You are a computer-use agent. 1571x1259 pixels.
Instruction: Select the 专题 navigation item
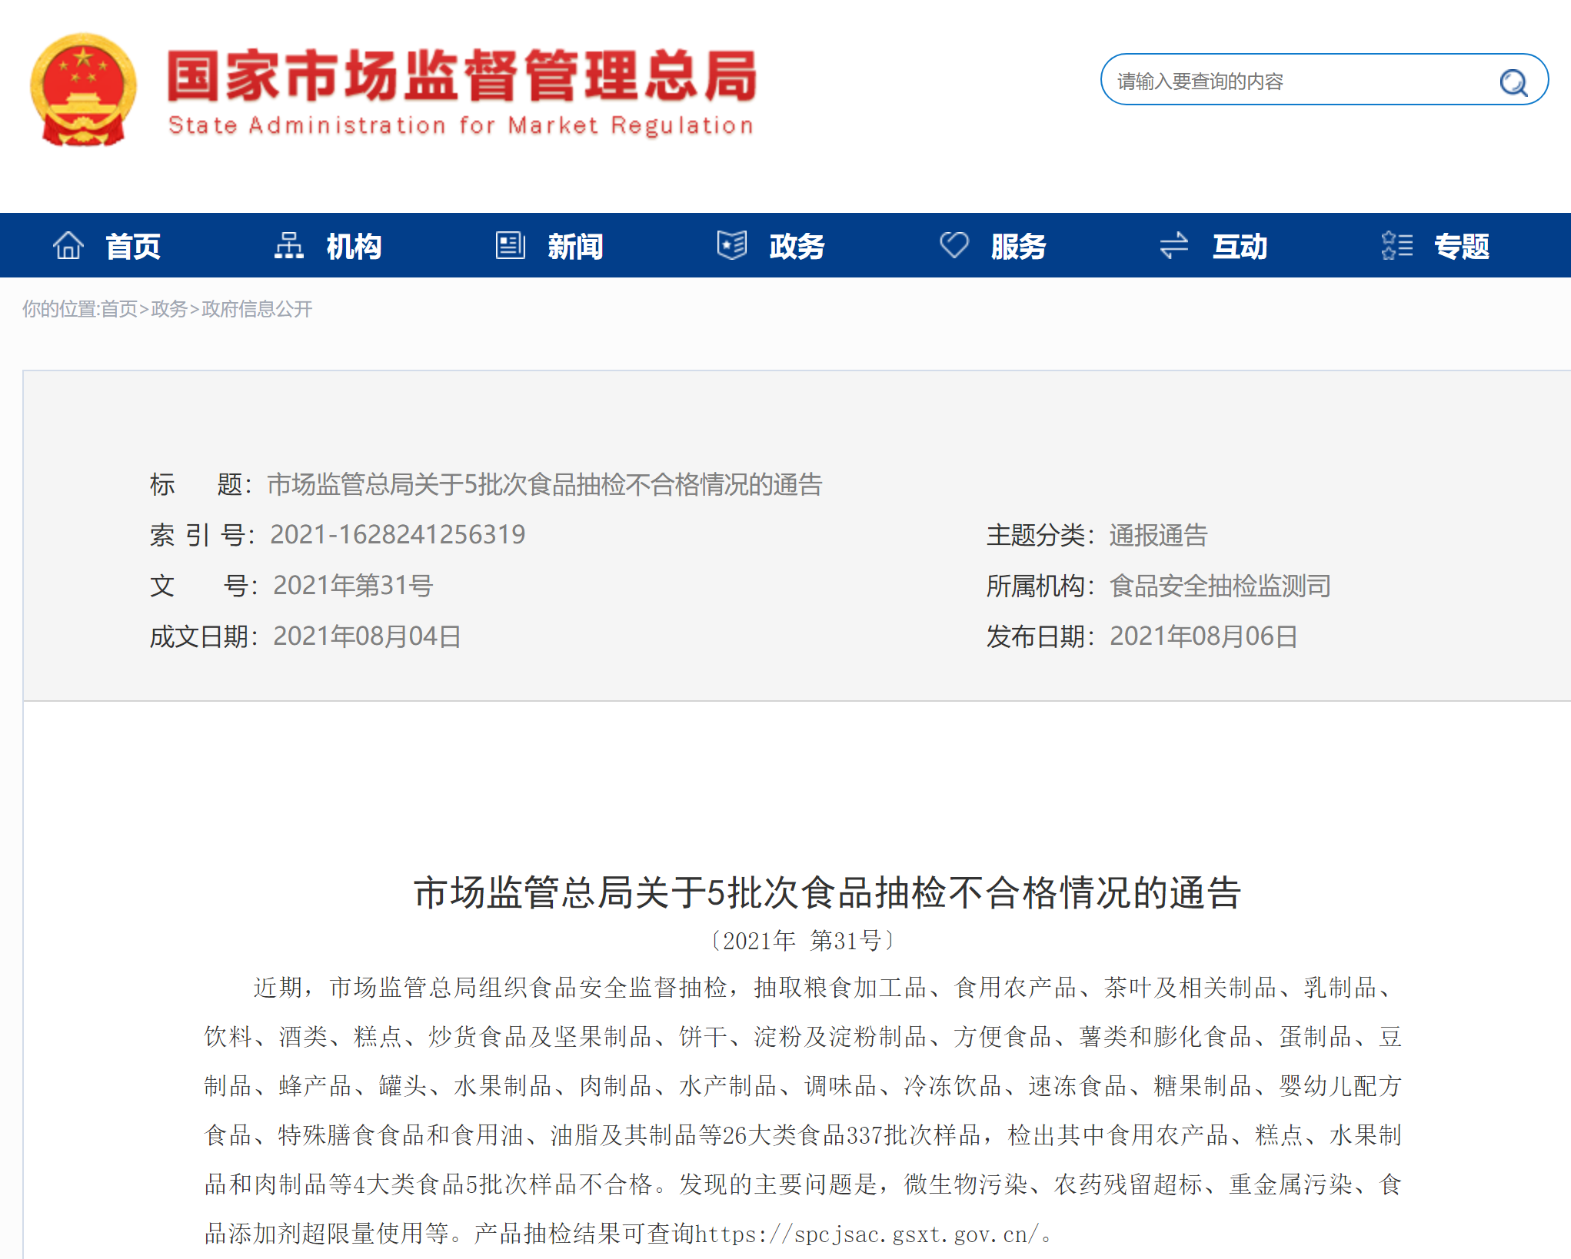coord(1461,247)
